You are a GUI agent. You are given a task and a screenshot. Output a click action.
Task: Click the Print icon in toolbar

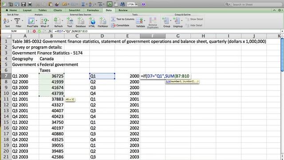click(30, 4)
